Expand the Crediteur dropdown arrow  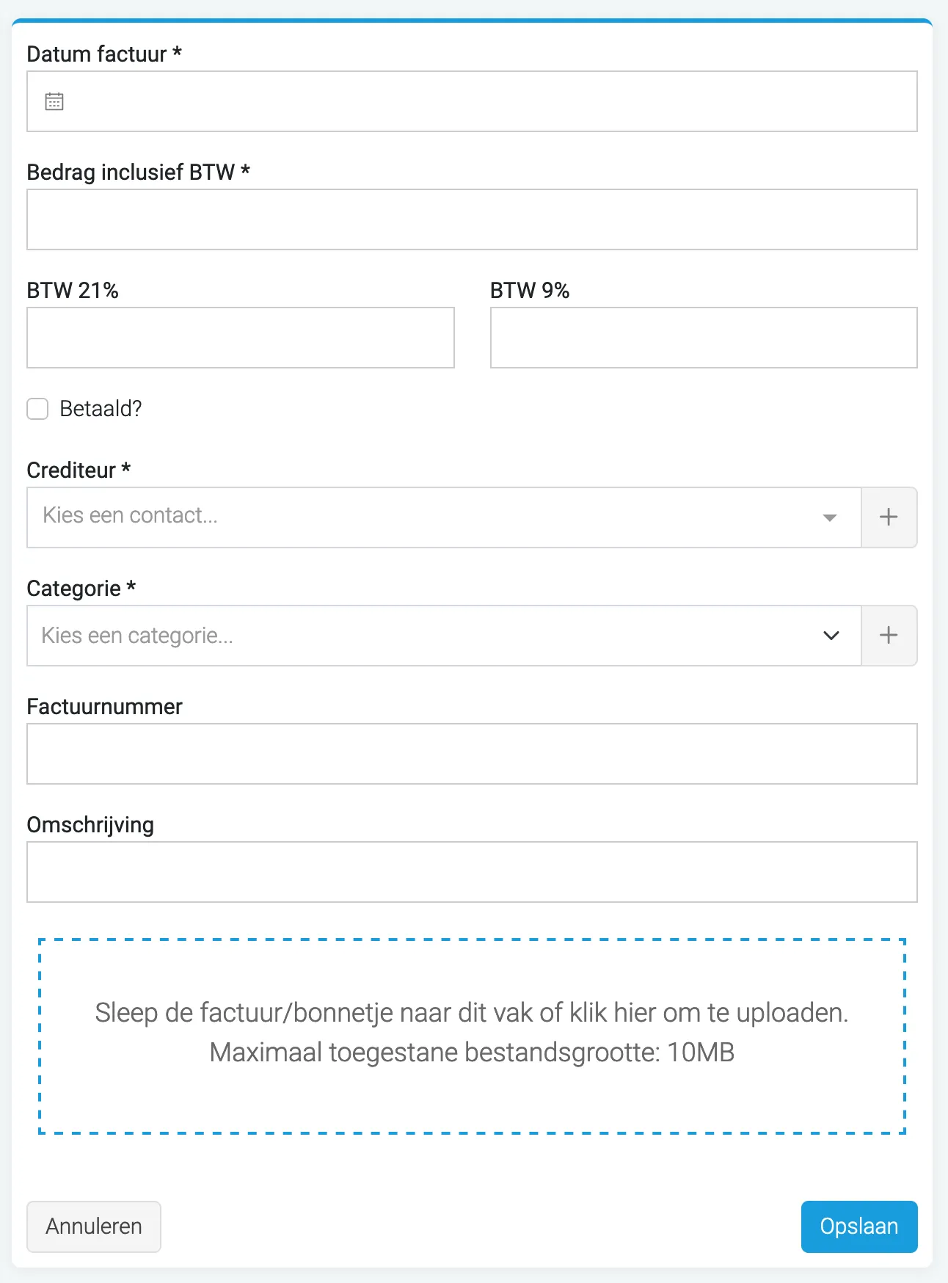click(830, 517)
